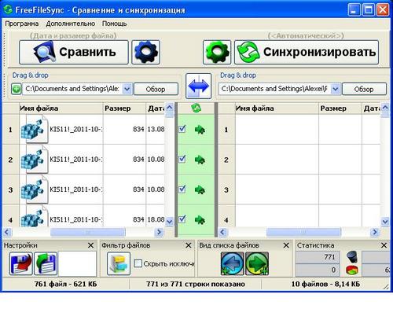Viewport: 393px width, 316px height.
Task: Click status text 10 файлов - 8,14 КБ
Action: click(325, 284)
